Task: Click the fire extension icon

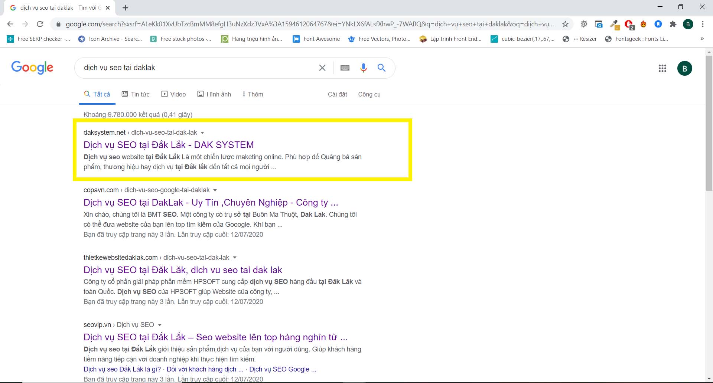Action: [644, 24]
